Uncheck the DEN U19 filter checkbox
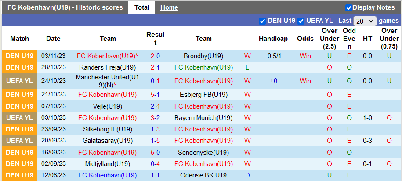 click(262, 21)
